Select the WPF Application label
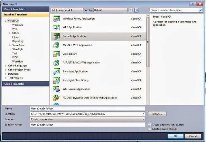Image resolution: width=206 pixels, height=142 pixels. click(72, 27)
